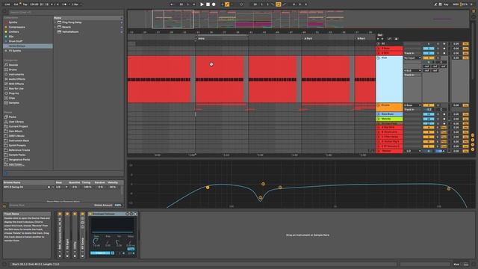
Task: Select the high-cut EQ band point
Action: [449, 189]
